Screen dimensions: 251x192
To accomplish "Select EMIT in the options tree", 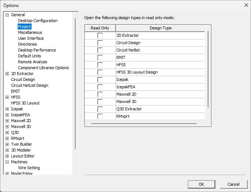I will click(15, 91).
